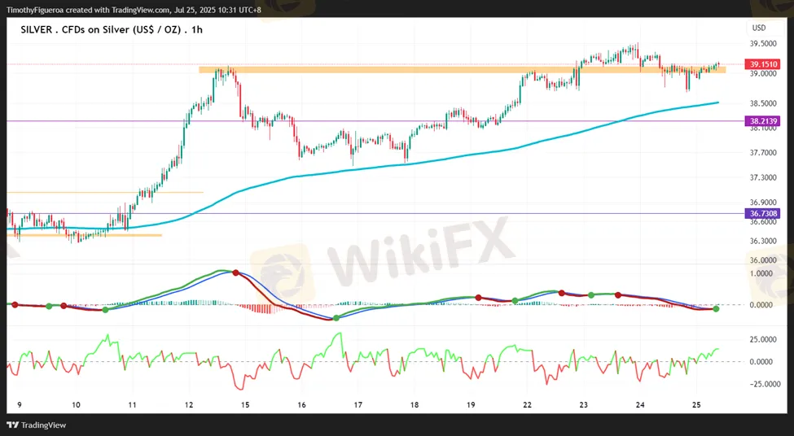Click date label 24 on time axis
Image resolution: width=794 pixels, height=436 pixels.
[640, 405]
